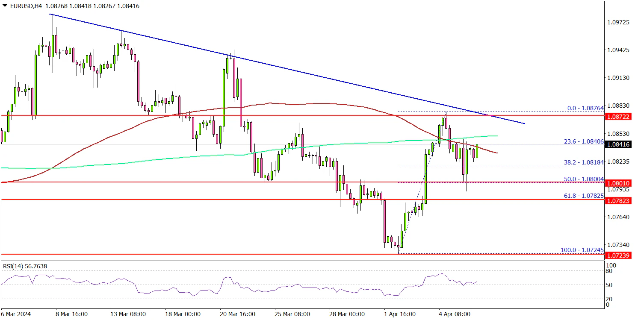This screenshot has height=320, width=635.
Task: Click the red 1.08722 price label
Action: point(619,117)
